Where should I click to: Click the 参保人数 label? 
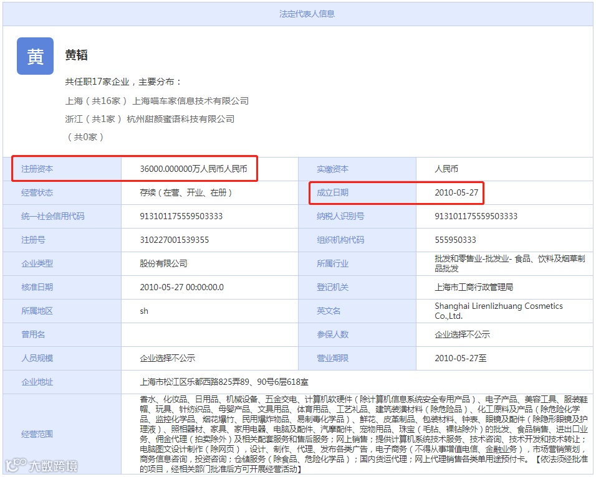click(x=332, y=334)
